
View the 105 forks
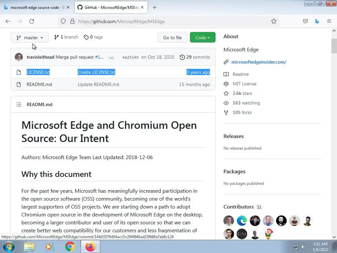pos(242,112)
